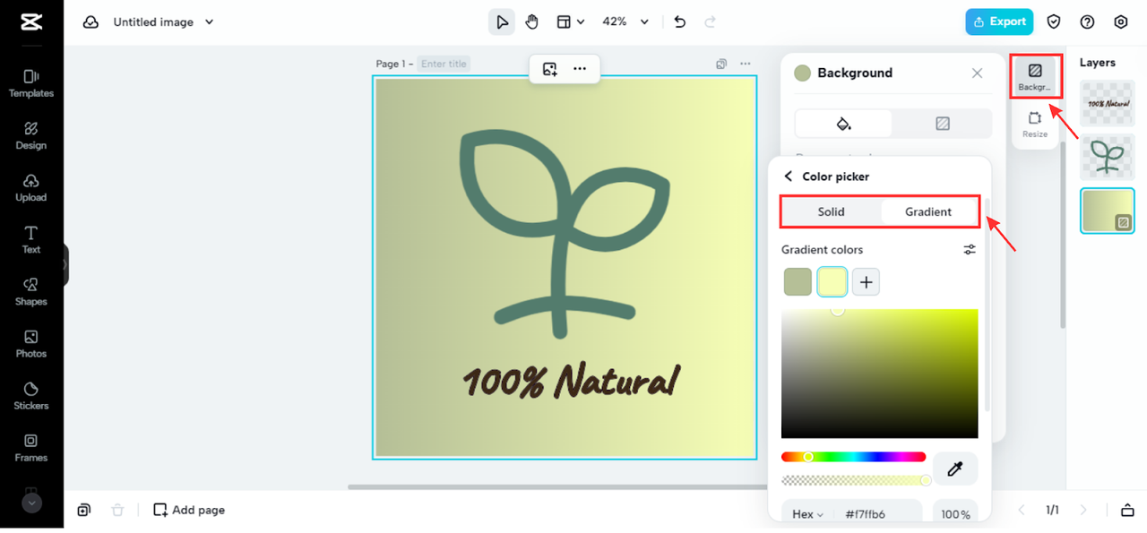Open the Photos panel
The height and width of the screenshot is (533, 1147).
[31, 343]
